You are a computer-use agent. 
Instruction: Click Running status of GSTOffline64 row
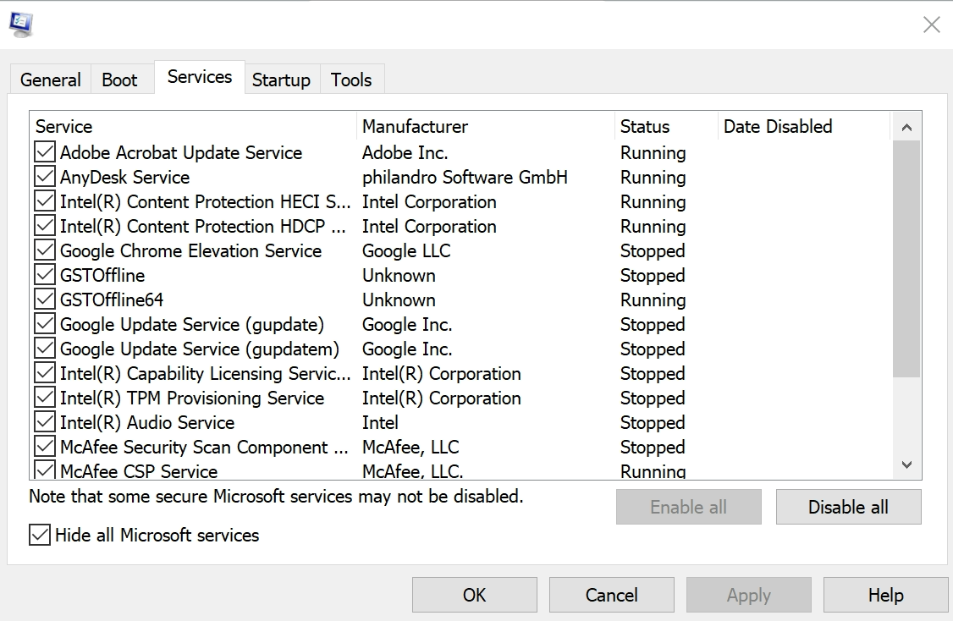coord(653,300)
